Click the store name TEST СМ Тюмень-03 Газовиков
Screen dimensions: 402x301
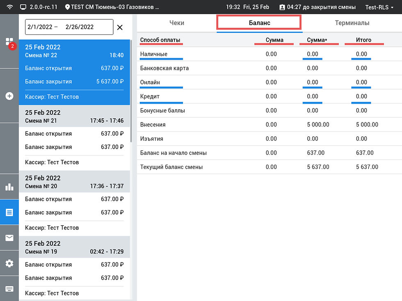tap(115, 7)
